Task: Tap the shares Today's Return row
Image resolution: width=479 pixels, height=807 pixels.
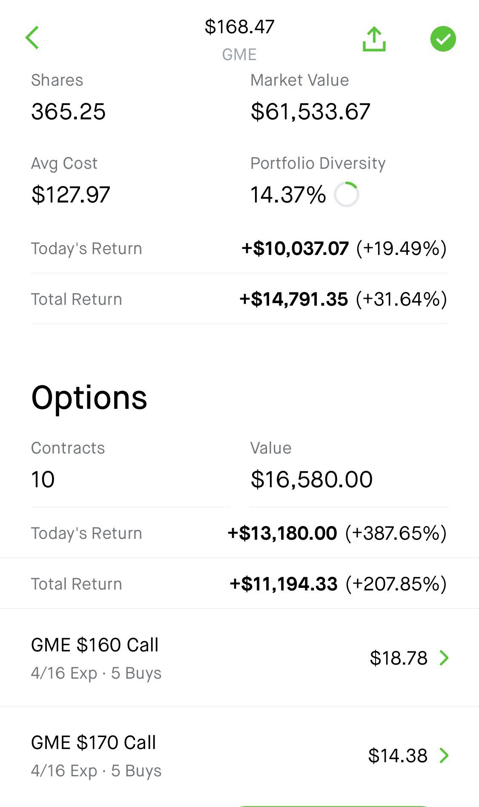Action: (x=239, y=249)
